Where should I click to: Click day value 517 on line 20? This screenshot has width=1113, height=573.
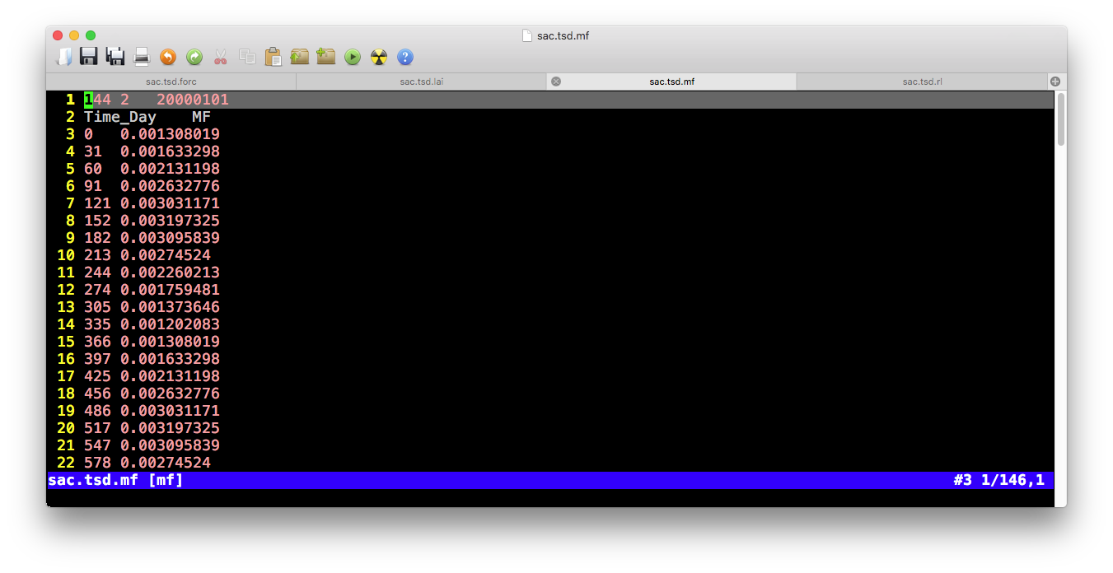tap(97, 428)
